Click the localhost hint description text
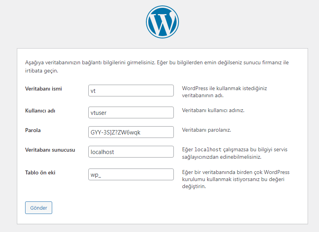Image resolution: width=319 pixels, height=232 pixels. click(x=235, y=153)
